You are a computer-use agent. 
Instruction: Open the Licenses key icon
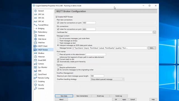click(36, 89)
